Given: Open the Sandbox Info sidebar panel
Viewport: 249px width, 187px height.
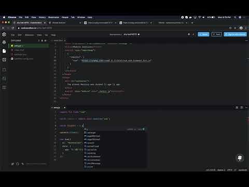Looking at the screenshot, I should (x=4, y=42).
